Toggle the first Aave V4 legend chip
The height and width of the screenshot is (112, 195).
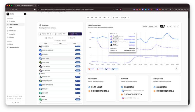pyautogui.click(x=91, y=69)
